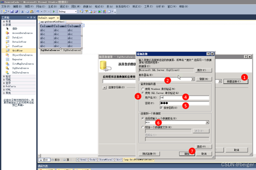Image resolution: width=256 pixels, height=170 pixels.
Task: Expand the Login toolbox group
Action: point(4,83)
